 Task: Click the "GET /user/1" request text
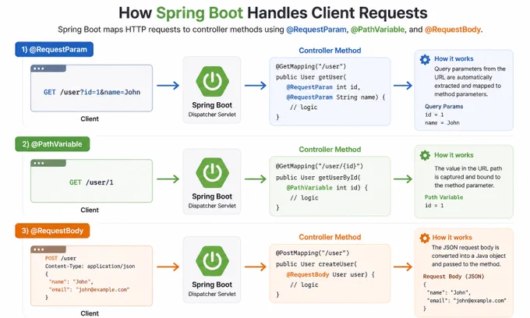[91, 182]
